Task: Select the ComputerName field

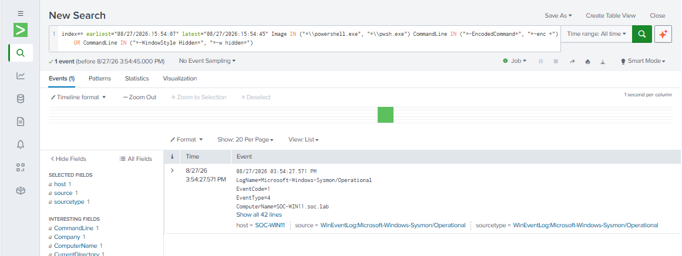Action: (x=76, y=245)
